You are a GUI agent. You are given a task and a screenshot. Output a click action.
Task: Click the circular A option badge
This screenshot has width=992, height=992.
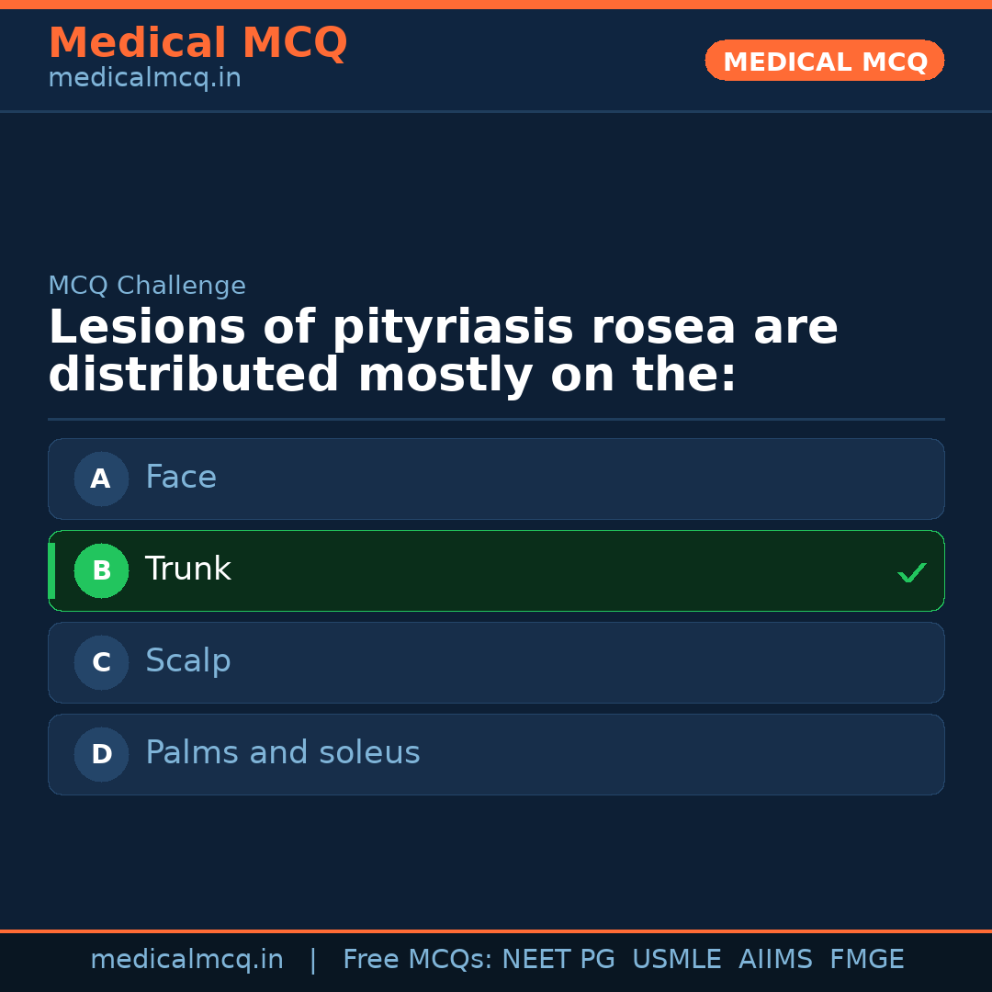coord(101,479)
